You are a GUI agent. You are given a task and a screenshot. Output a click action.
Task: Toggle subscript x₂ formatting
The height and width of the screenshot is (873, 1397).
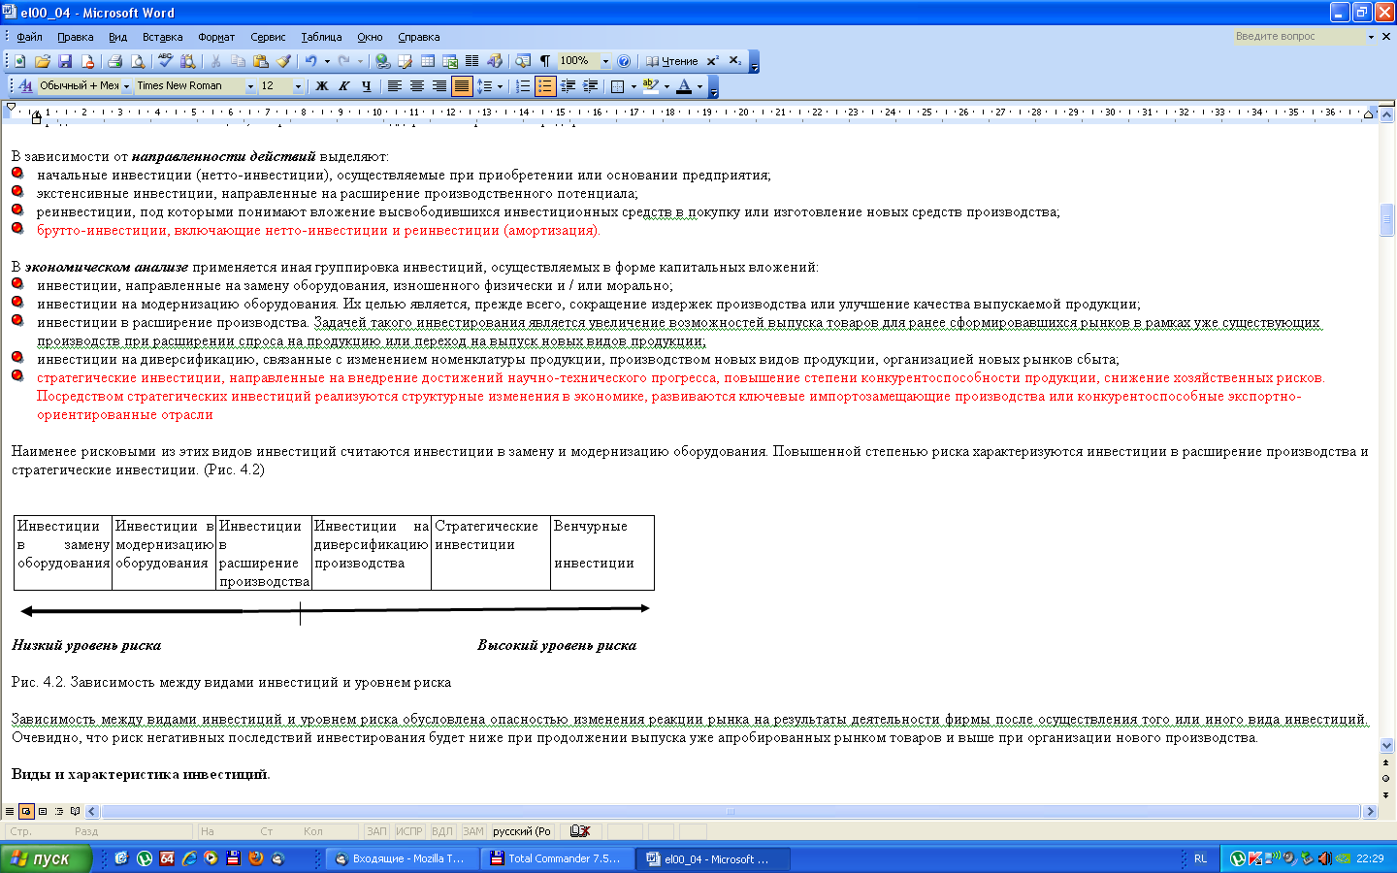[734, 61]
